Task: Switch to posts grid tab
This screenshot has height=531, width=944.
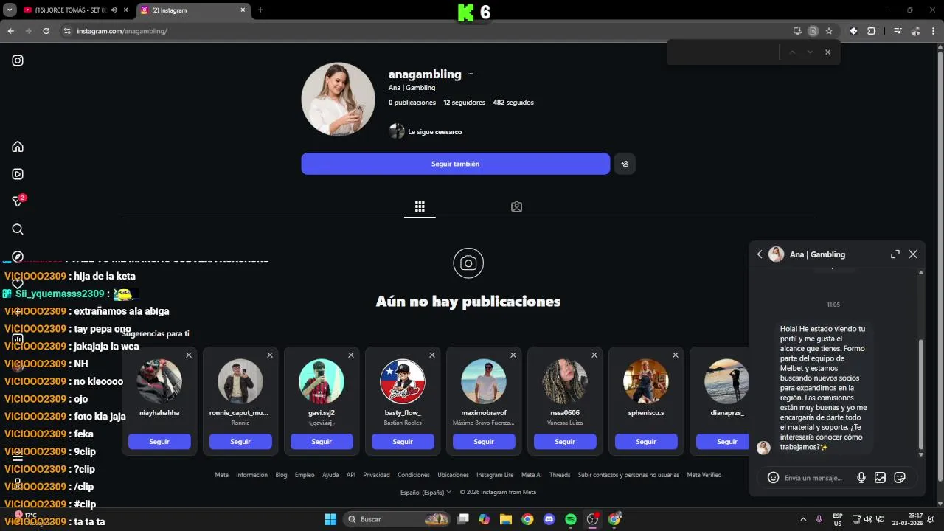Action: pos(420,206)
